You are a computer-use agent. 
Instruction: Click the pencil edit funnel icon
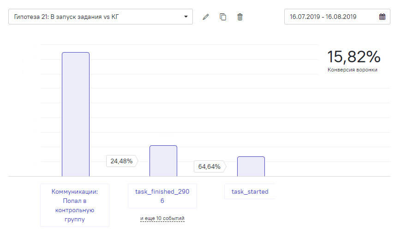pyautogui.click(x=206, y=17)
